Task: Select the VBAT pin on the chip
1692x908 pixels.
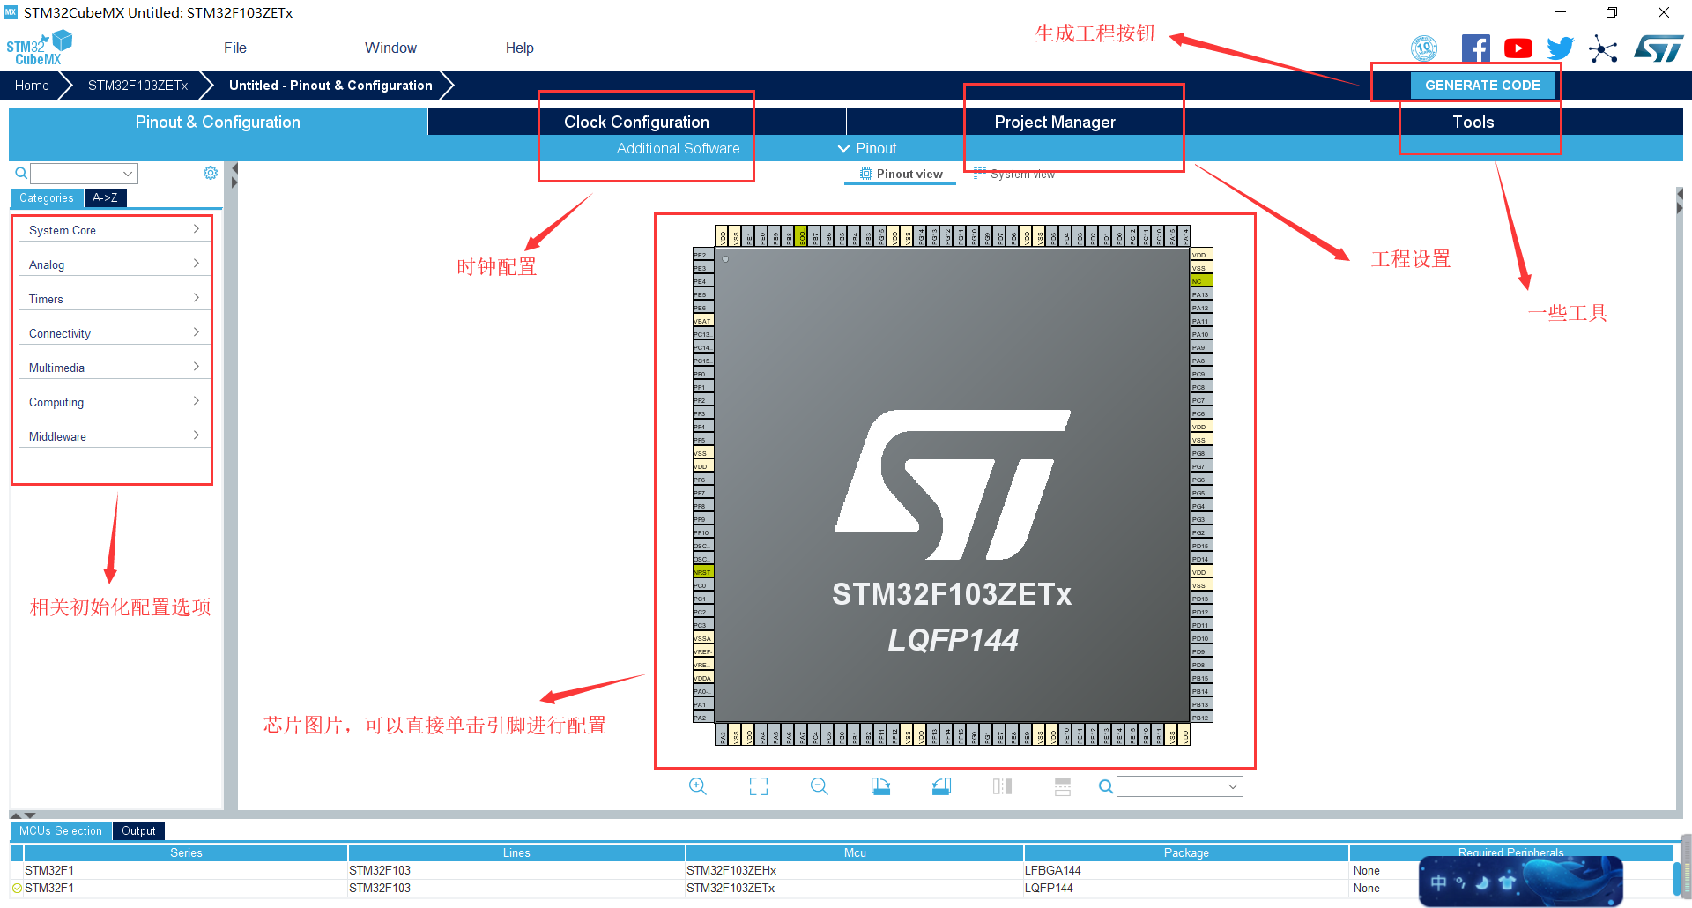Action: point(703,321)
